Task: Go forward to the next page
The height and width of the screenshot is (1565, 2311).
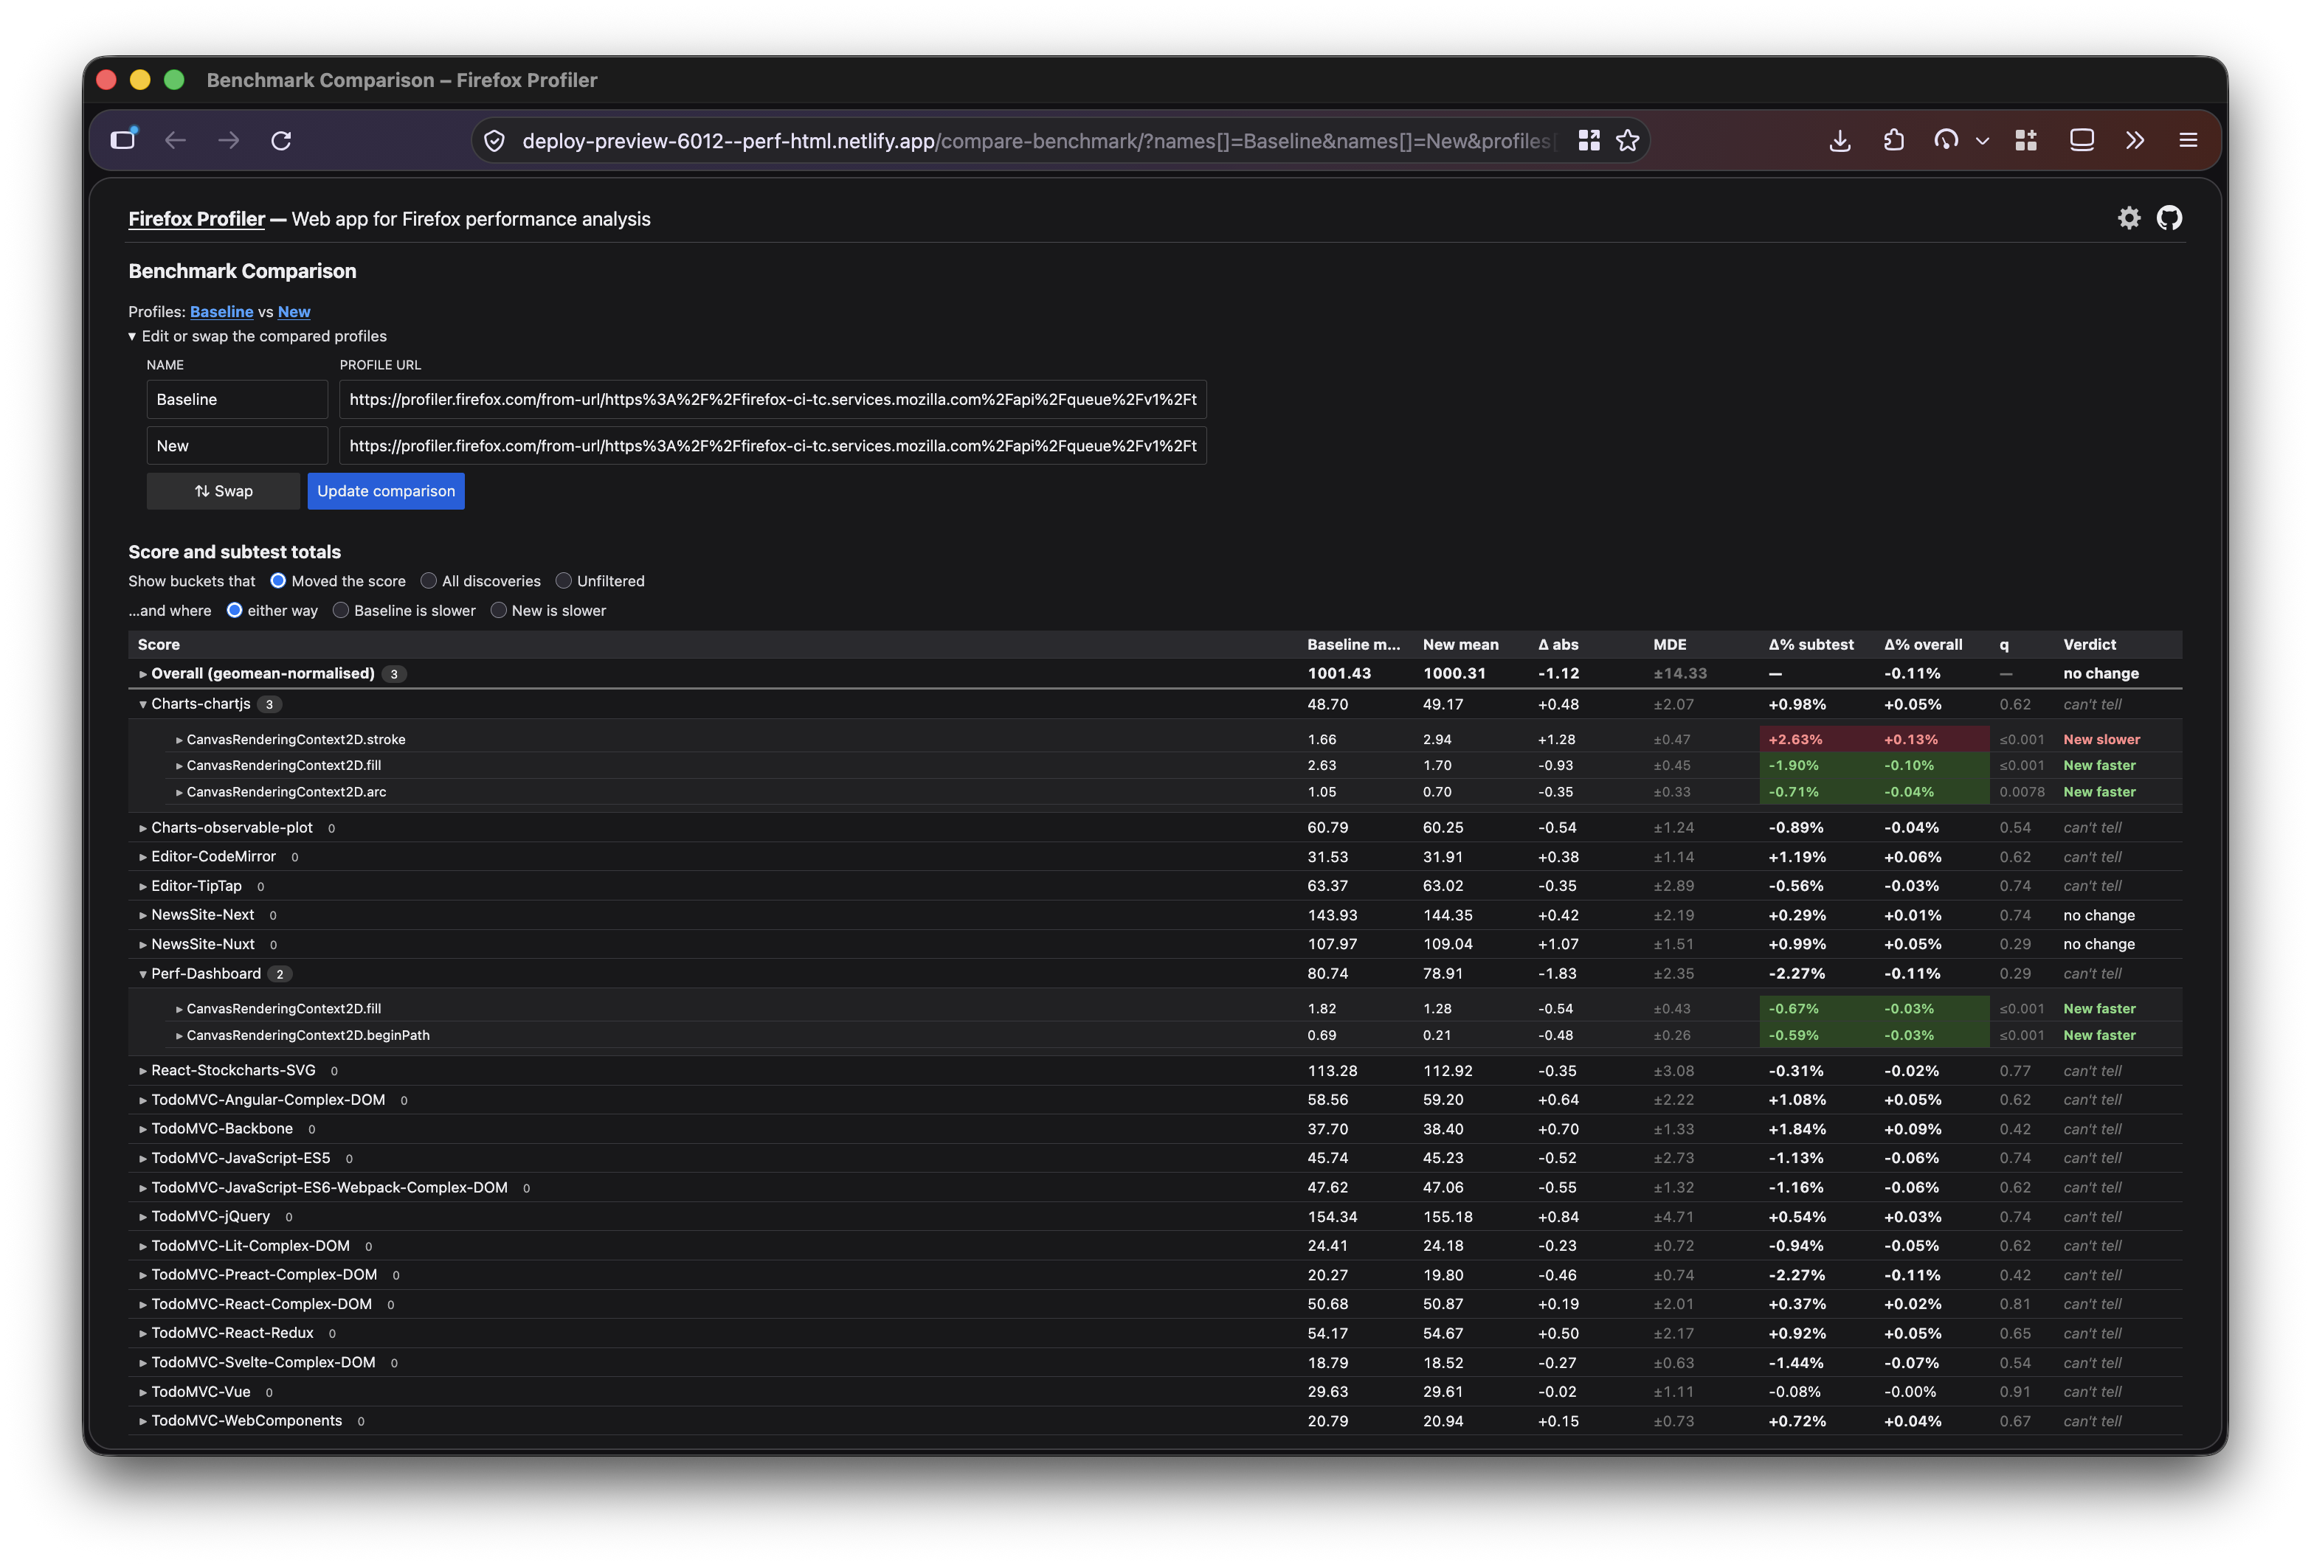Action: (x=229, y=140)
